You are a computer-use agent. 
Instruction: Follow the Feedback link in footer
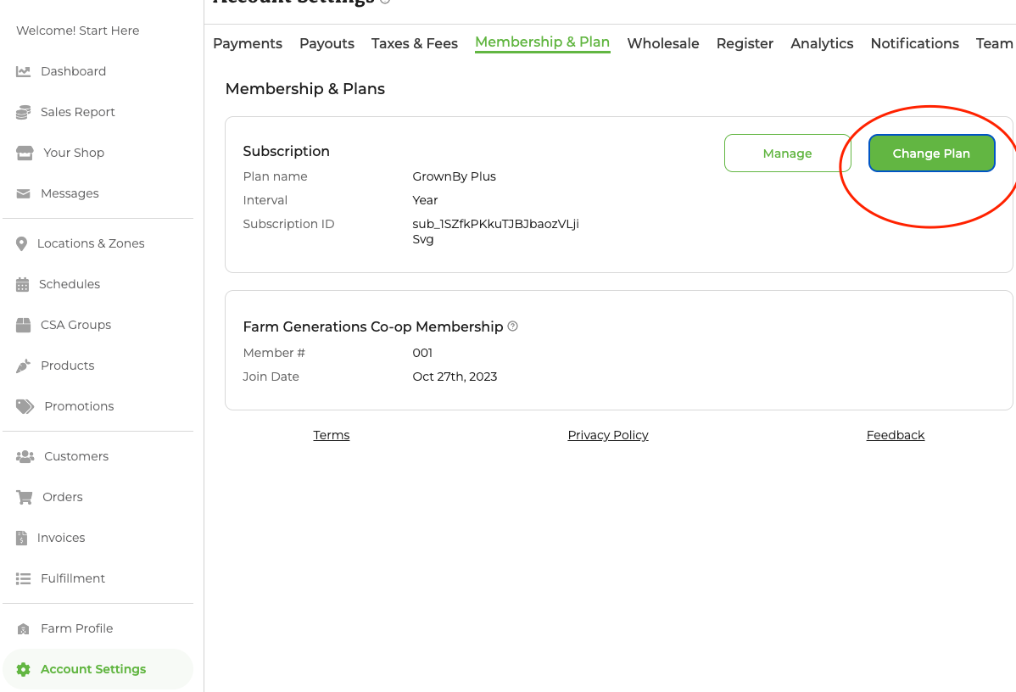click(x=895, y=435)
